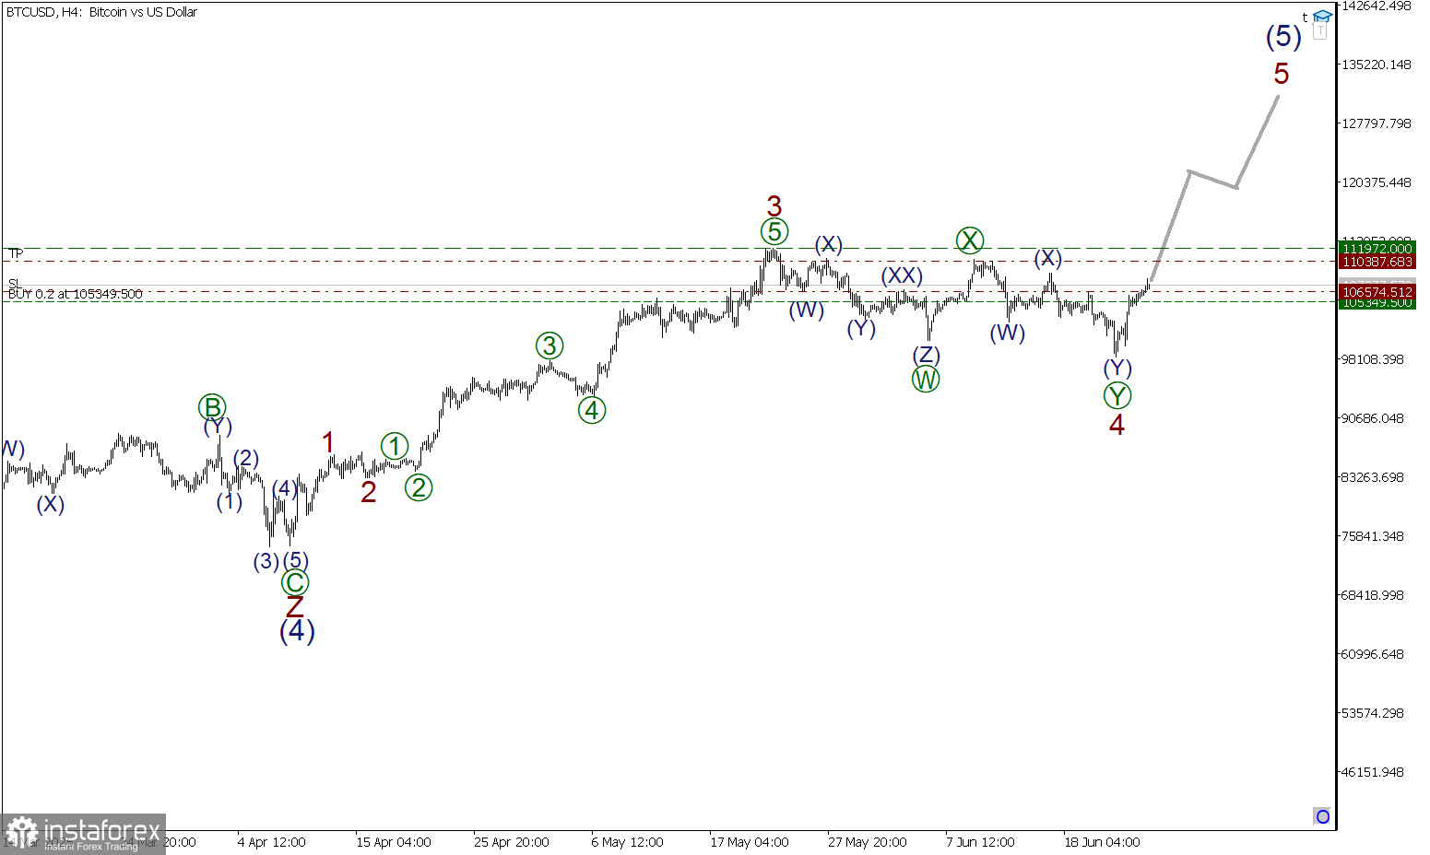Click the 53574.298 price axis value
Screen dimensions: 1430x855
tap(1374, 713)
